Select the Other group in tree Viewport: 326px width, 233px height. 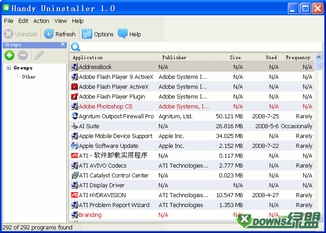(x=29, y=77)
